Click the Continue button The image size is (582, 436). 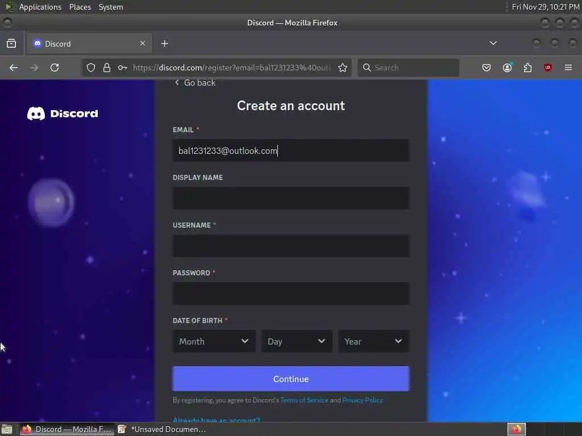click(x=291, y=379)
